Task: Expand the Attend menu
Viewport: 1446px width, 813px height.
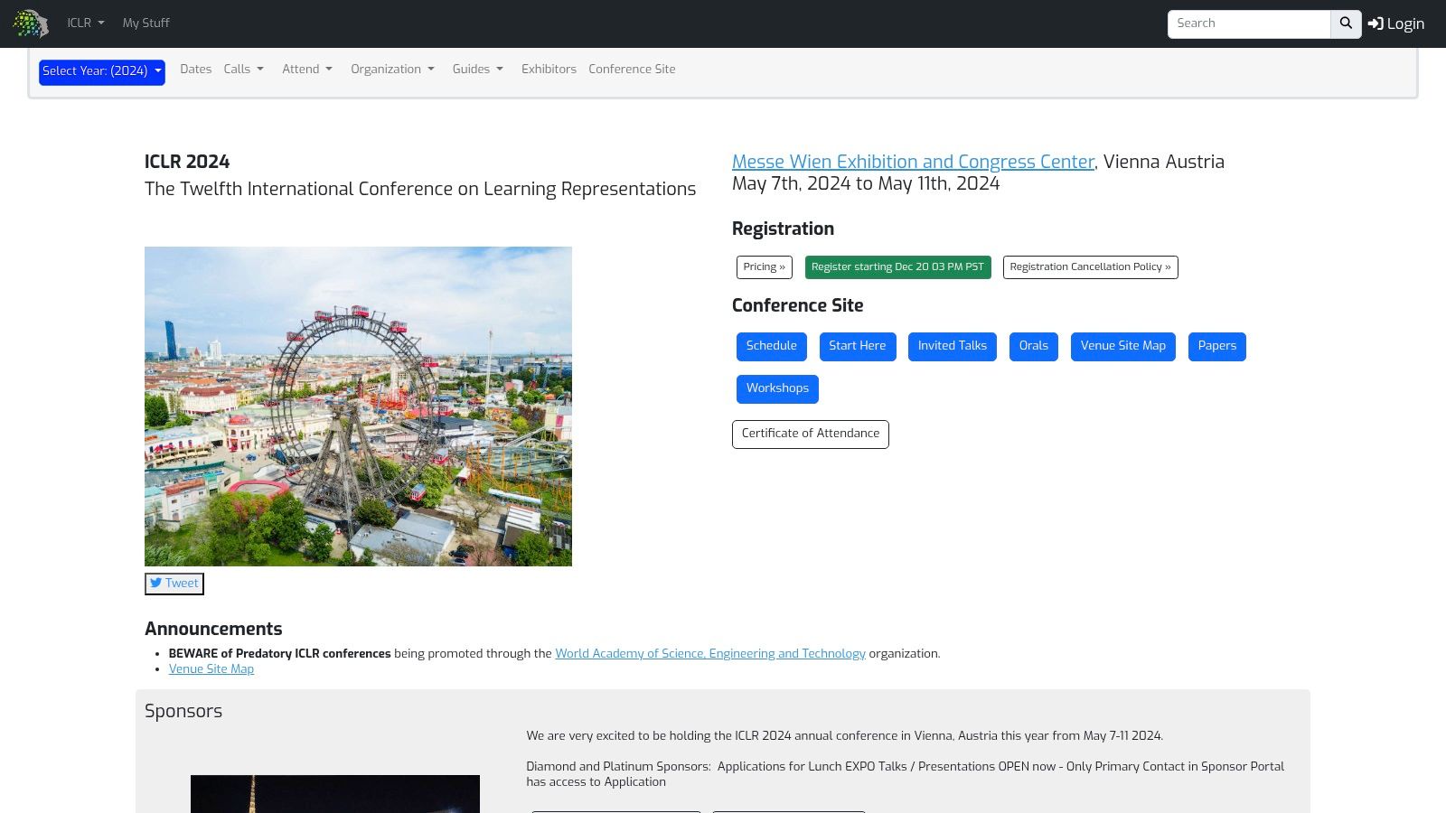Action: 306,70
